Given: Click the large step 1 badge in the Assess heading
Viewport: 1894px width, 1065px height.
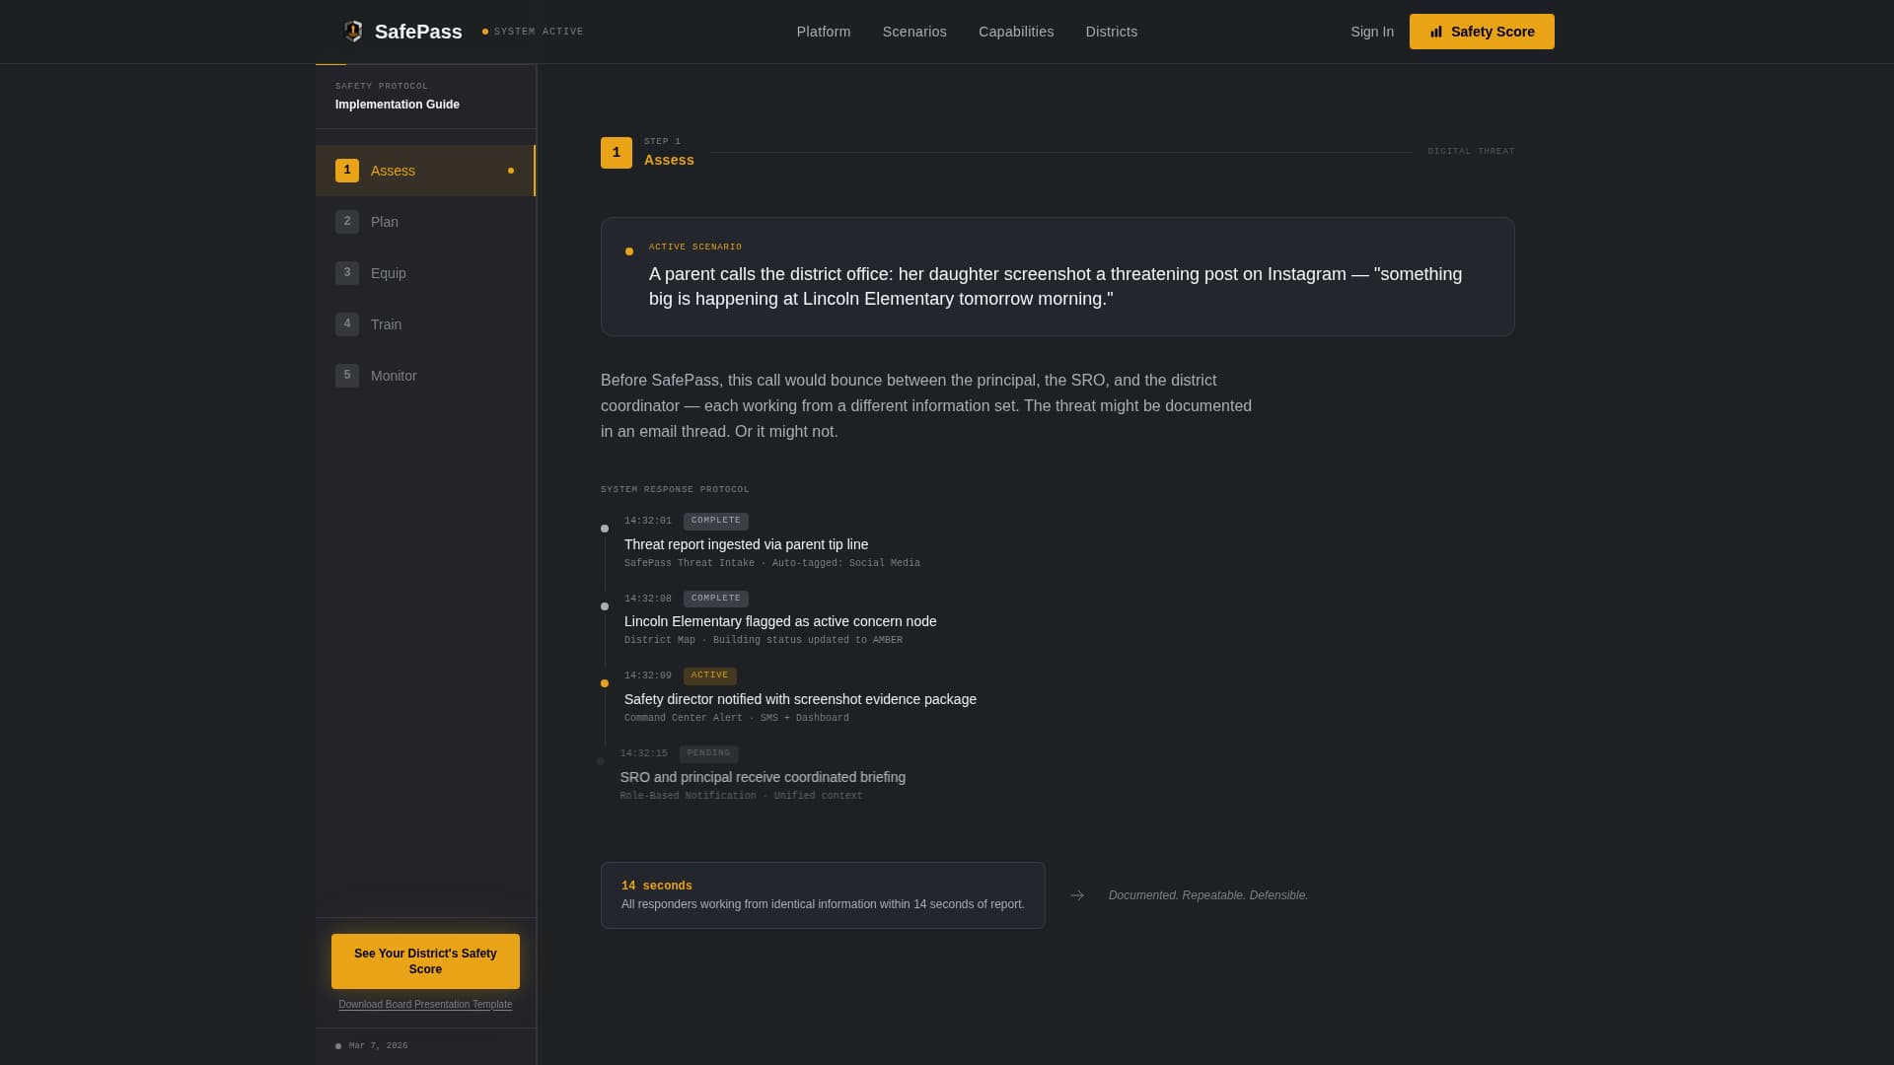Looking at the screenshot, I should (x=617, y=153).
